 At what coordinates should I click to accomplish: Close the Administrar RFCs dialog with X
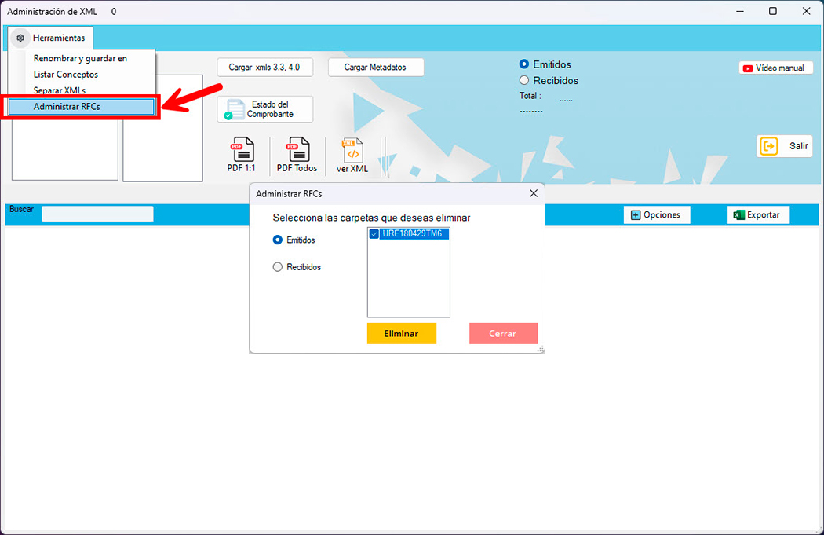point(534,193)
